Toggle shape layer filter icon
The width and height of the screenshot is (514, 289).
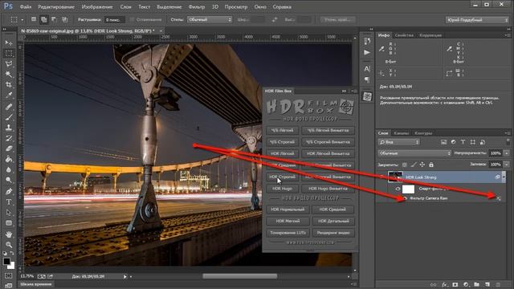(x=473, y=142)
